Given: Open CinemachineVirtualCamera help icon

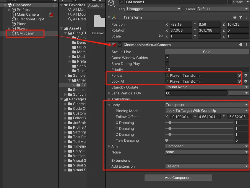Looking at the screenshot, I should pos(241,45).
